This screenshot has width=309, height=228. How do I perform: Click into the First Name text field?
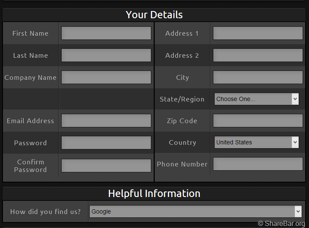(x=106, y=33)
